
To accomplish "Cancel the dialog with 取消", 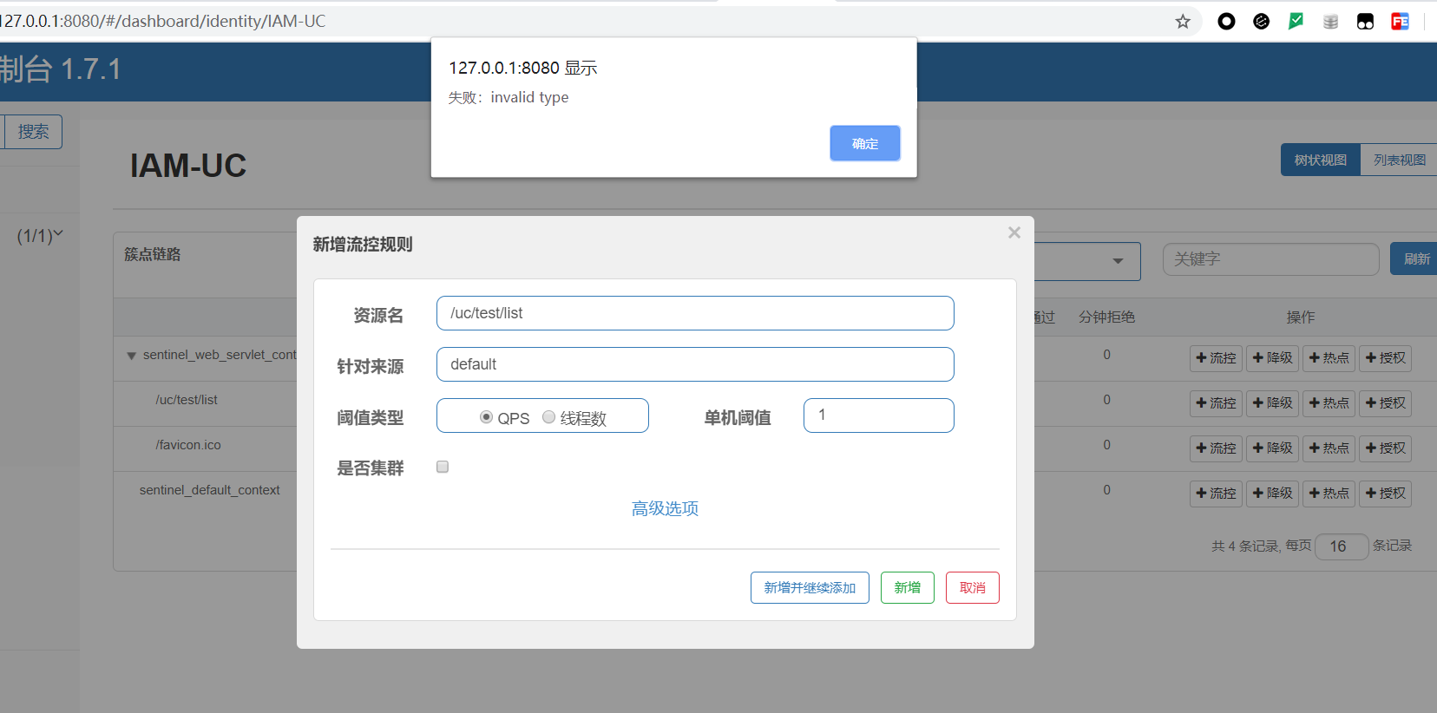I will (x=973, y=587).
